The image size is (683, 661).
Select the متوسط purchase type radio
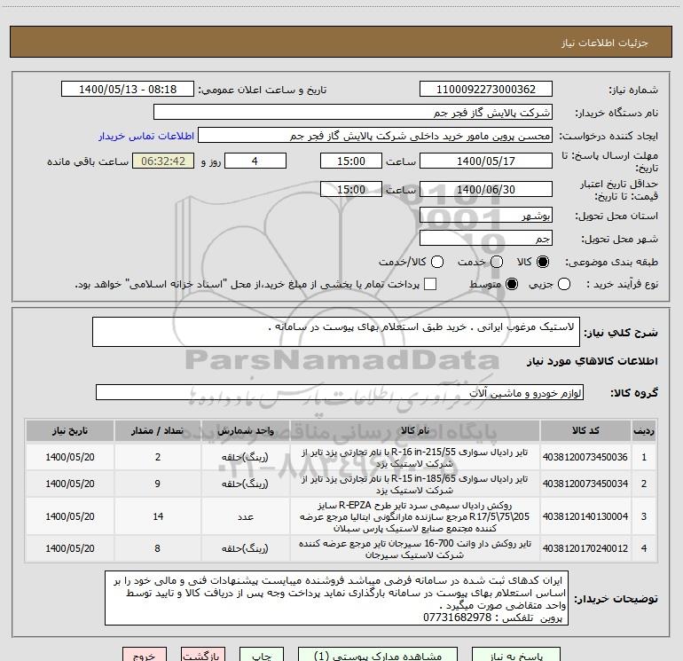click(512, 284)
